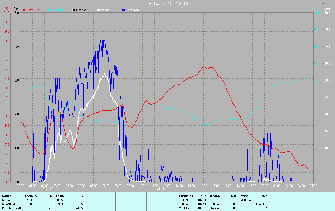Click the cyan '100' humidity axis label
335x211 pixels.
(x=317, y=13)
